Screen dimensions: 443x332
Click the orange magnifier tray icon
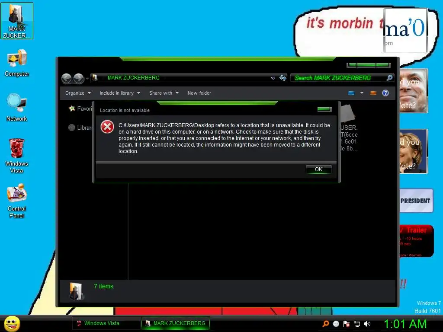tap(325, 323)
